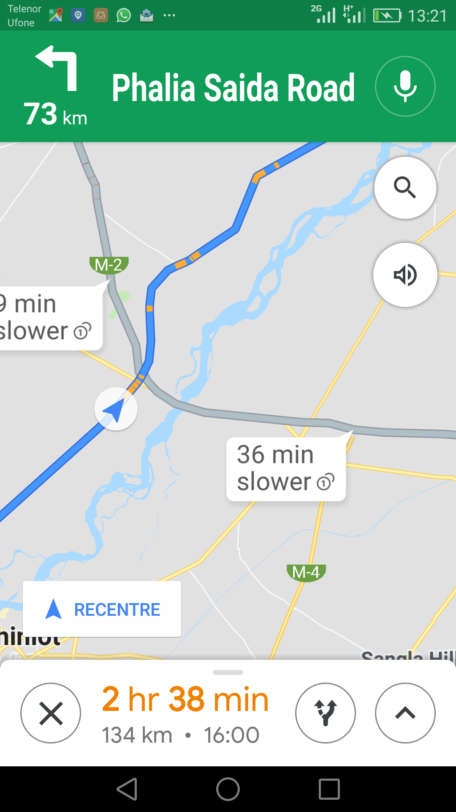Tap the 2 hr 38 min ETA summary

point(185,699)
